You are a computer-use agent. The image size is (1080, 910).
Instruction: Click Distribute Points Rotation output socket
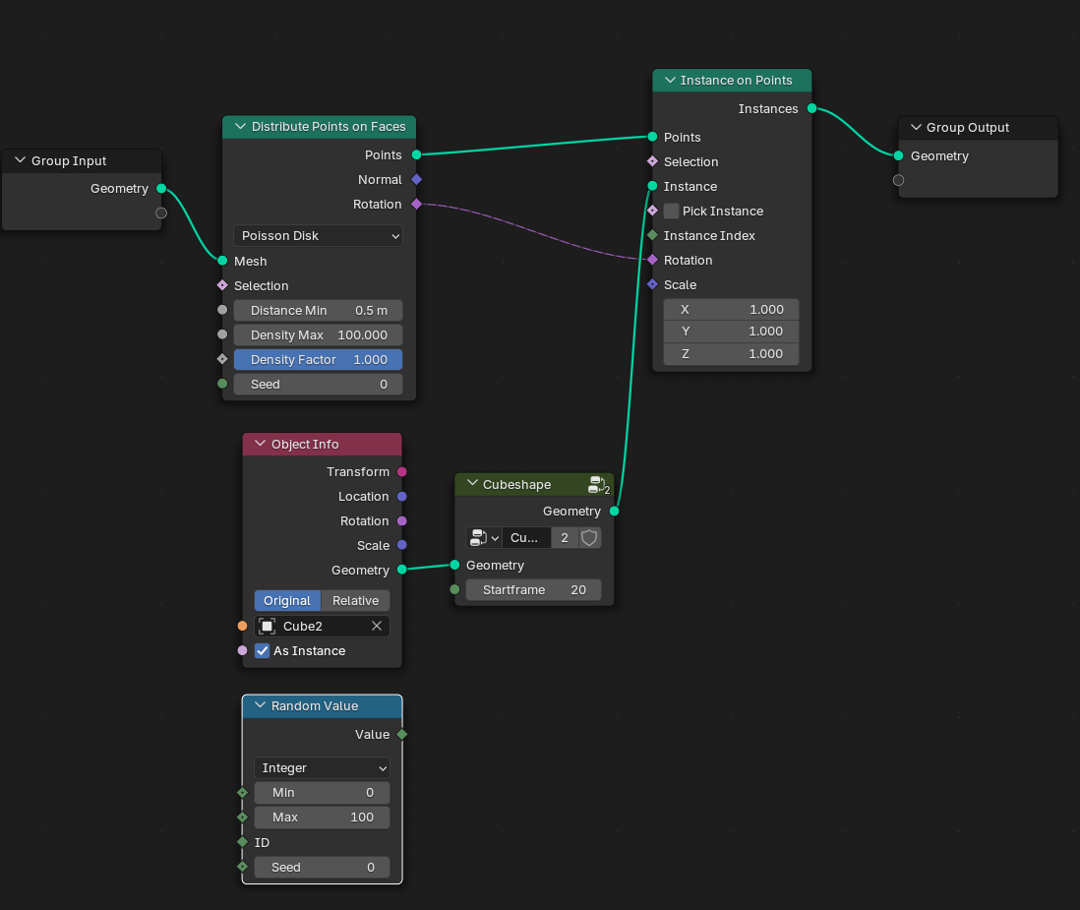coord(416,204)
